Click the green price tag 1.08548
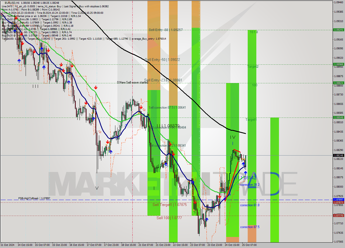Image resolution: width=345 pixels, height=248 pixels. click(x=339, y=118)
